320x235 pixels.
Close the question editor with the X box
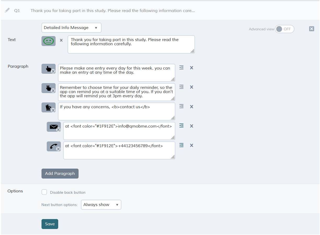(x=312, y=29)
